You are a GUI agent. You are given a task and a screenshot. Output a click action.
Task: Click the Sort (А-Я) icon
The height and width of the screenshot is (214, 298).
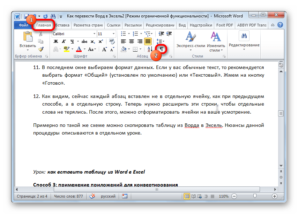pyautogui.click(x=149, y=49)
